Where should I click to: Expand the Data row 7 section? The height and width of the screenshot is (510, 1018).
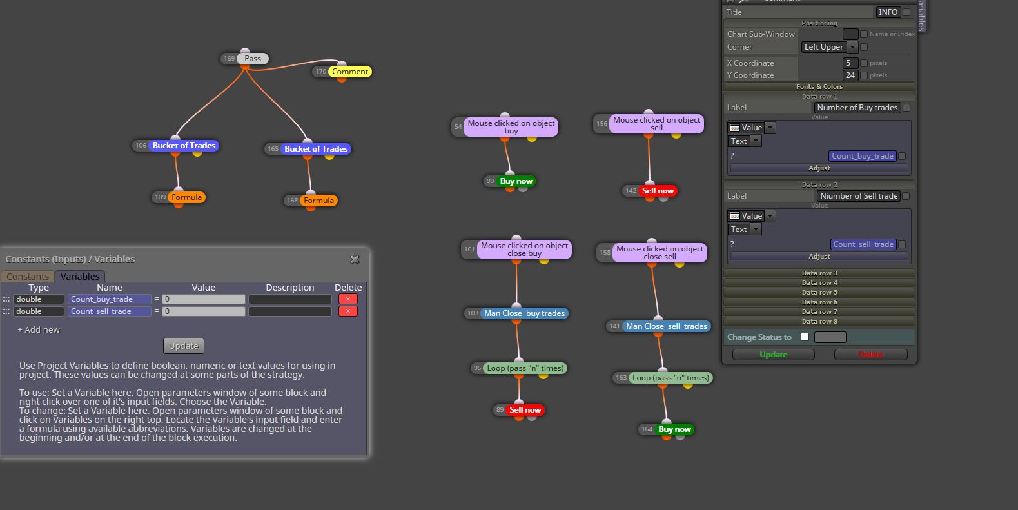(819, 312)
